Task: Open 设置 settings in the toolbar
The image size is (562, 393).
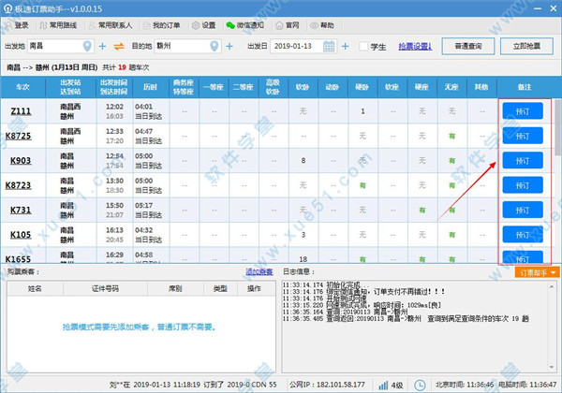Action: pos(202,24)
